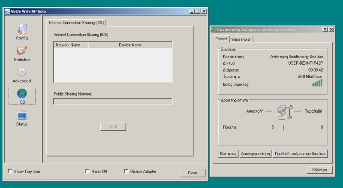Click Close in ASUS WiFi-AP Solo window
Screen dimensions: 343x188
pos(192,173)
